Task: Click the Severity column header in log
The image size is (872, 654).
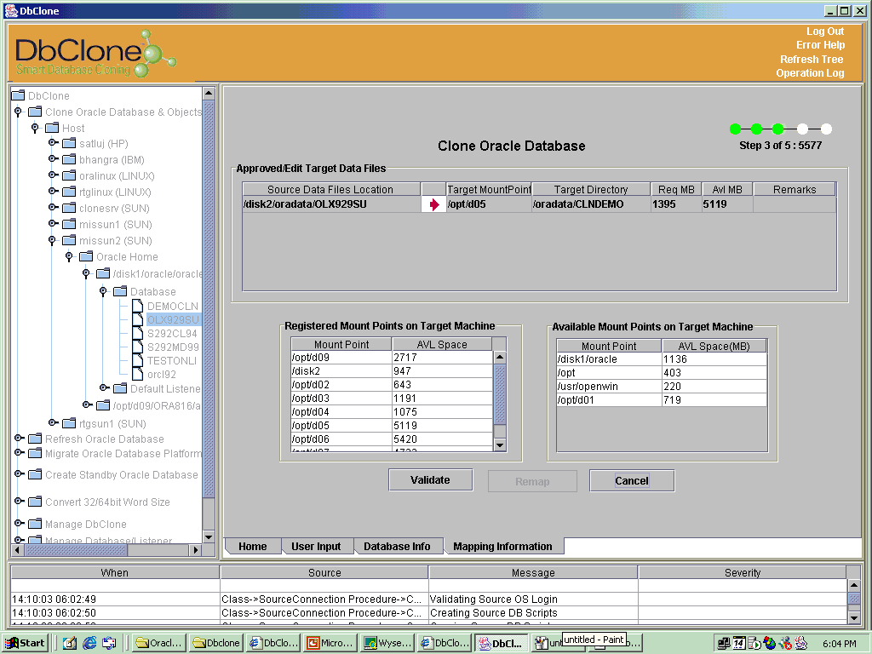Action: pyautogui.click(x=742, y=572)
